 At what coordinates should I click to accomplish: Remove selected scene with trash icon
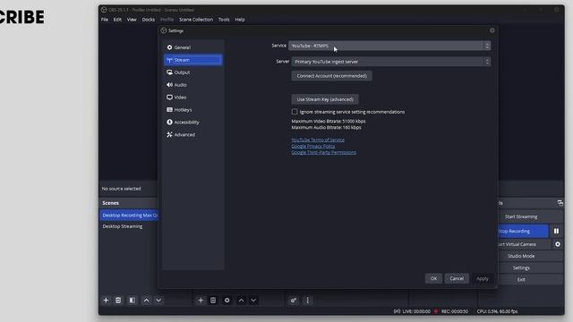click(x=118, y=301)
